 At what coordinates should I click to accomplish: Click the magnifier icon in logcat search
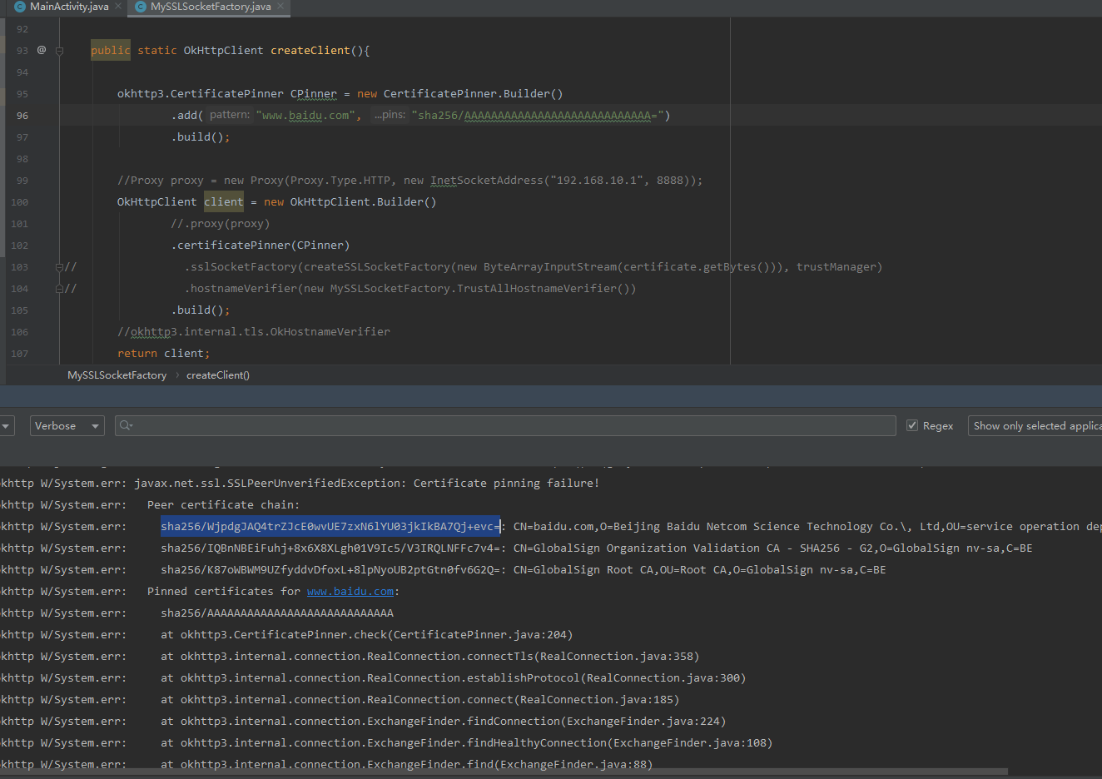[126, 425]
